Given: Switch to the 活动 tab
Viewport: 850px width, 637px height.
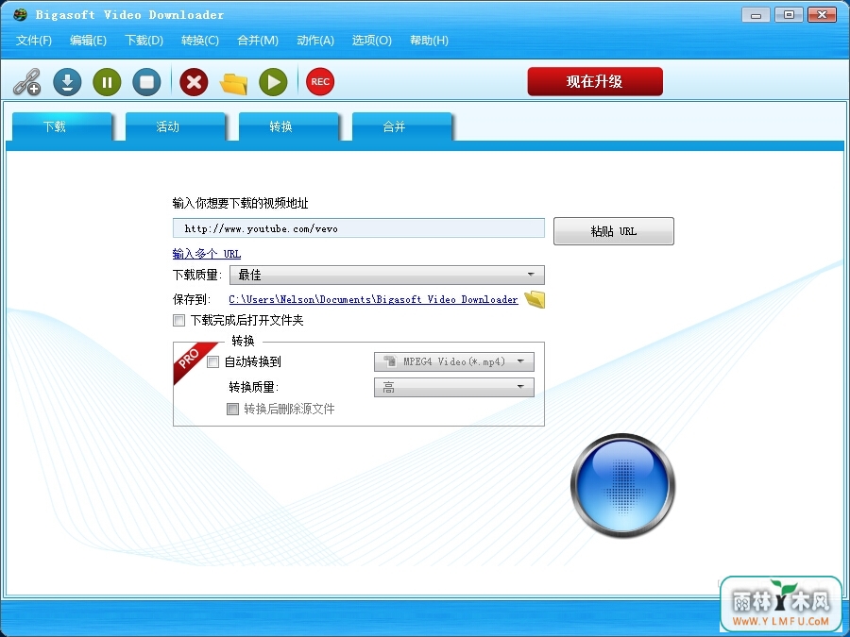Looking at the screenshot, I should (x=175, y=126).
